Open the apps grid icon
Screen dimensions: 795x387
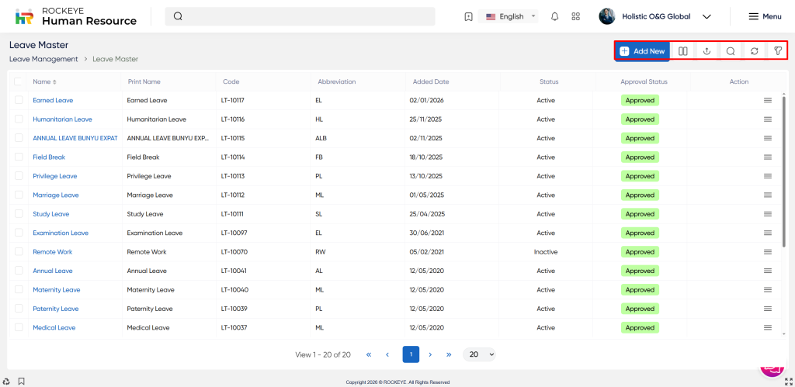(575, 16)
